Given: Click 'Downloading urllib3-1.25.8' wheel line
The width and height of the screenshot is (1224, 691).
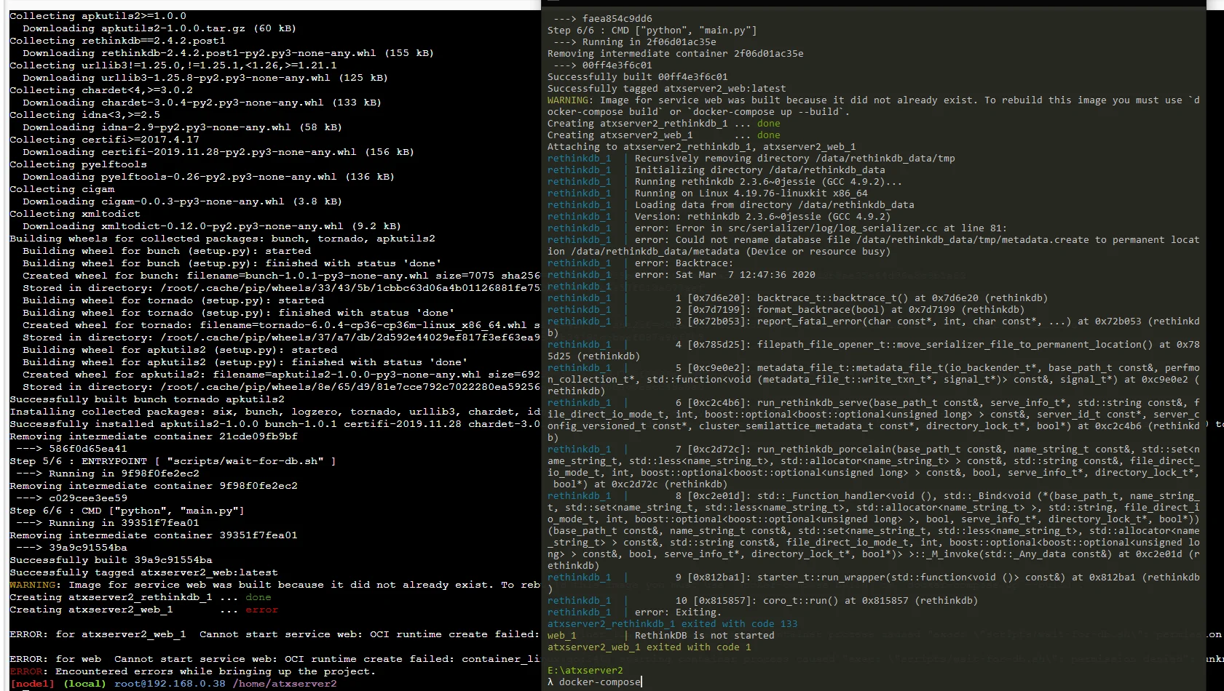Looking at the screenshot, I should [205, 78].
